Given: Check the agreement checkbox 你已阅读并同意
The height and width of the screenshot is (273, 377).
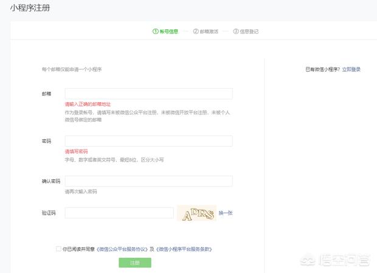Looking at the screenshot, I should 58,249.
